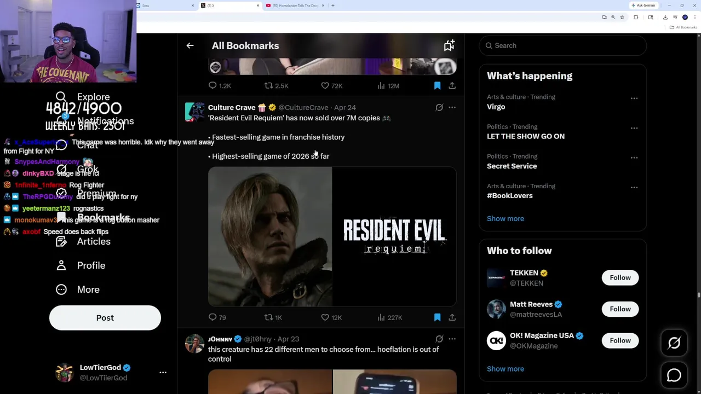Open more options for LET THE SHOW GO ON trend
701x394 pixels.
(634, 128)
